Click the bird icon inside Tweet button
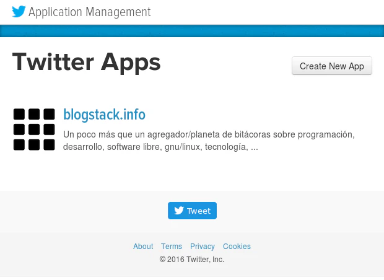The image size is (384, 280). [179, 211]
